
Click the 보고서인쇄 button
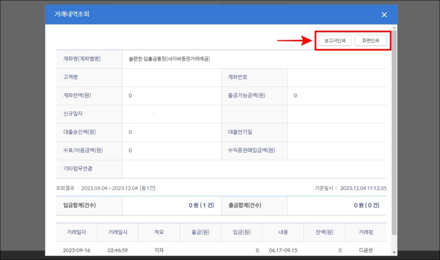tap(335, 41)
